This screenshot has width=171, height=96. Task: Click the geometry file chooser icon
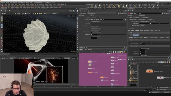(x=125, y=20)
